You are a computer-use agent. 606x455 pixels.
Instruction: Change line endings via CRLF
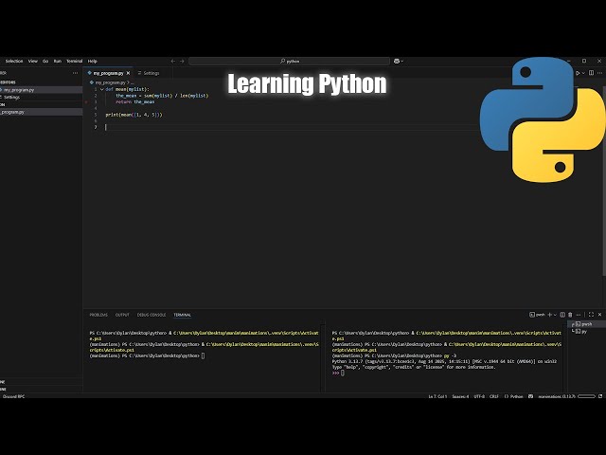click(494, 396)
